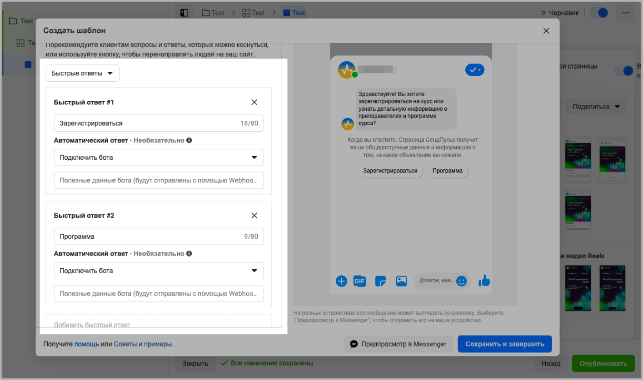Click the thumbs-up like icon in preview
The image size is (643, 380).
(x=484, y=281)
